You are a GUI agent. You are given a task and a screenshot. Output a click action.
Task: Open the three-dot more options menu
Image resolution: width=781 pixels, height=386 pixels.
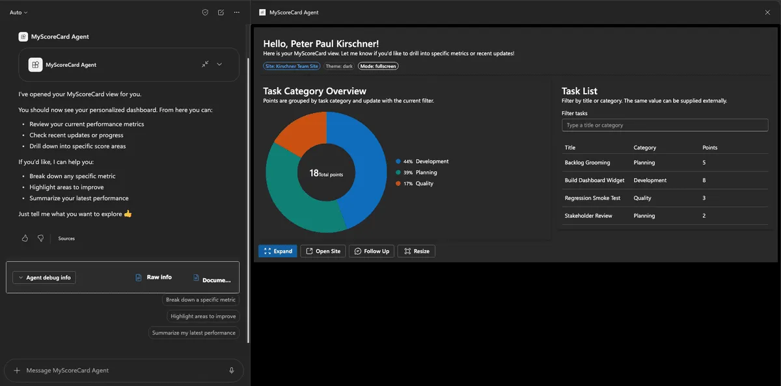point(236,12)
